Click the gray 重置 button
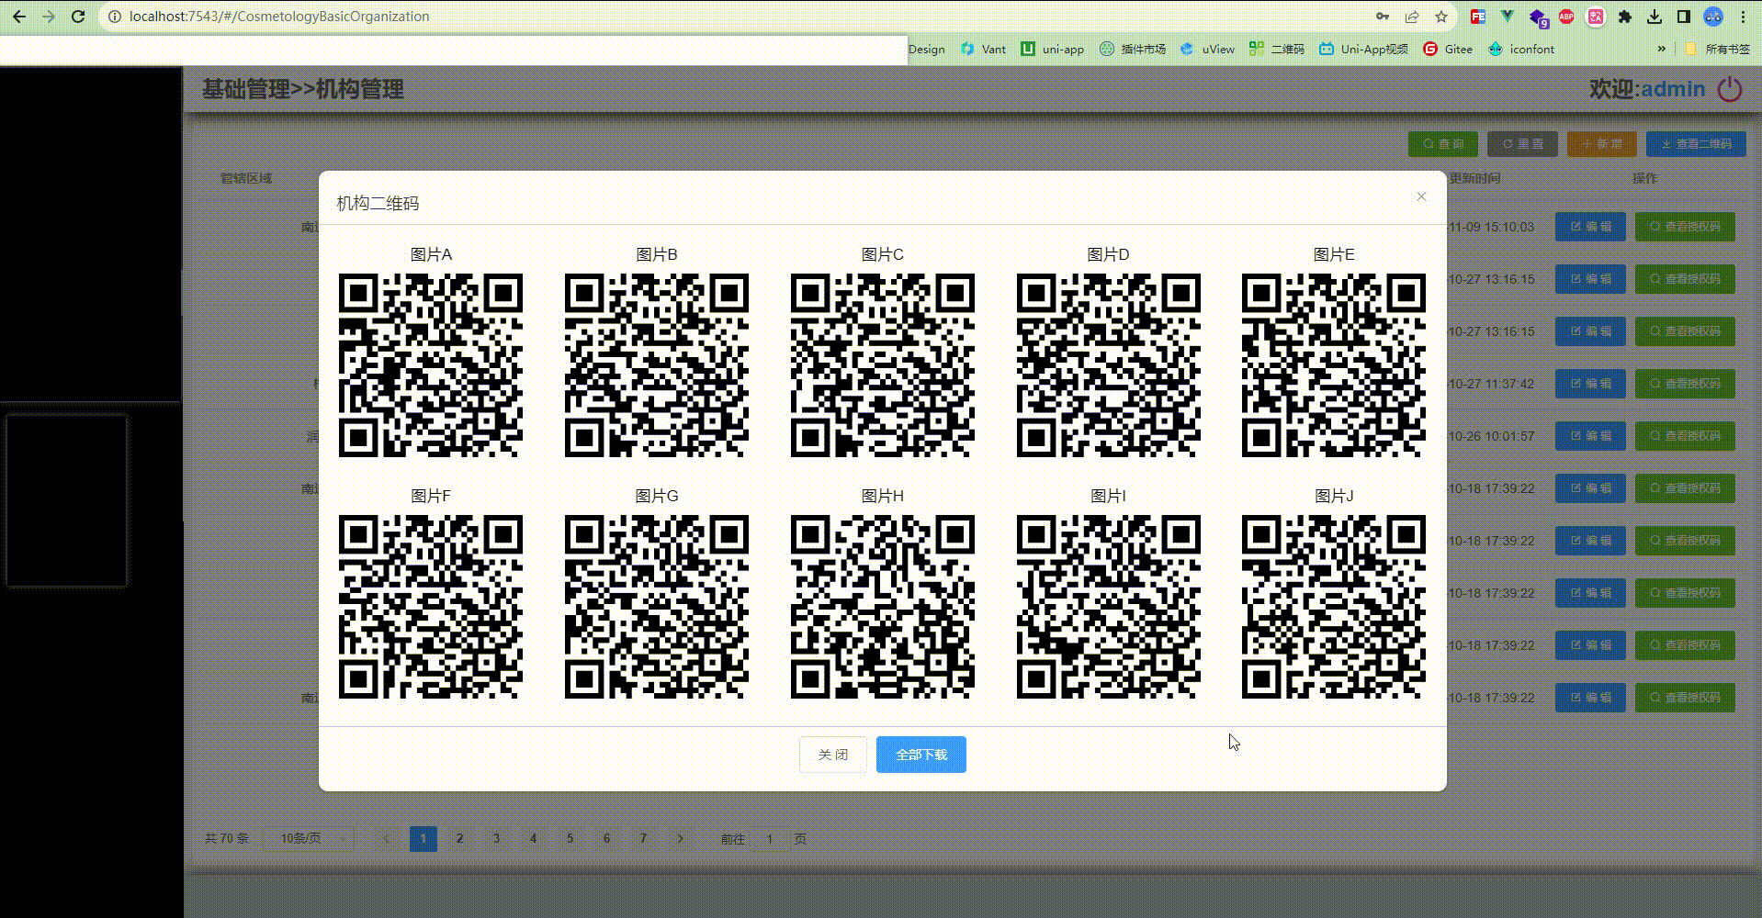Viewport: 1762px width, 918px height. pos(1523,144)
